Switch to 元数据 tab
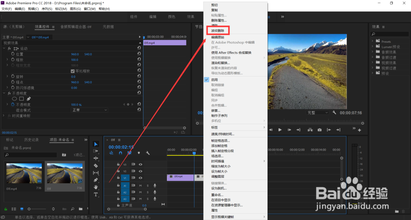411x220 pixels. point(108,27)
